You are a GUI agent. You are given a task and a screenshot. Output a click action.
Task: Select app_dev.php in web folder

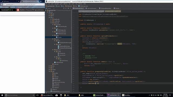[56, 80]
